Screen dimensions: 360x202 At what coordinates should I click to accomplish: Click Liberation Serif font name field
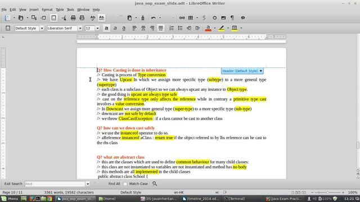62,29
